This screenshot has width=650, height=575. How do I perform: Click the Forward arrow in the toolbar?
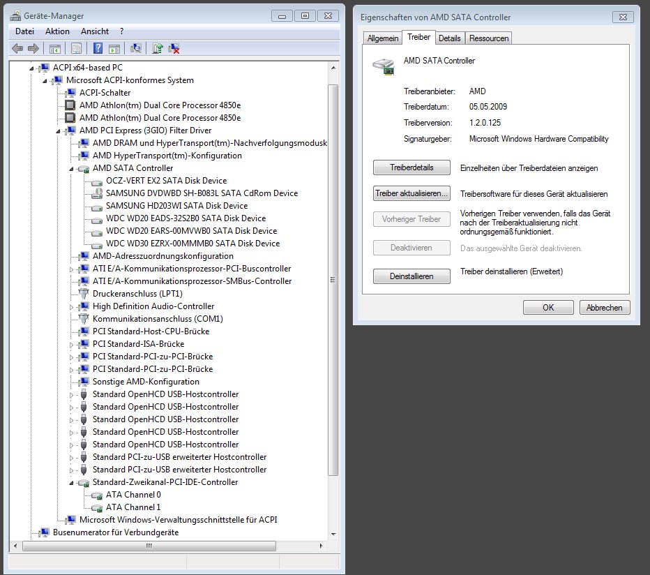point(33,49)
